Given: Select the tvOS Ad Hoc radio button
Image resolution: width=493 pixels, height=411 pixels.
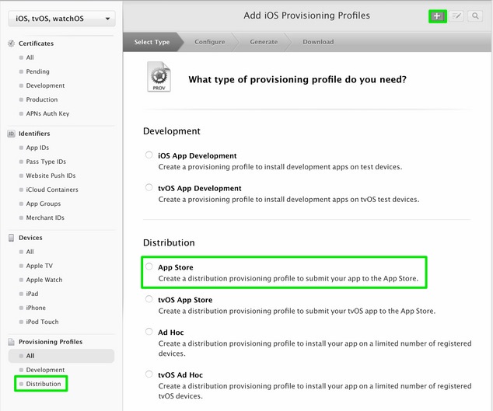Looking at the screenshot, I should coord(149,374).
